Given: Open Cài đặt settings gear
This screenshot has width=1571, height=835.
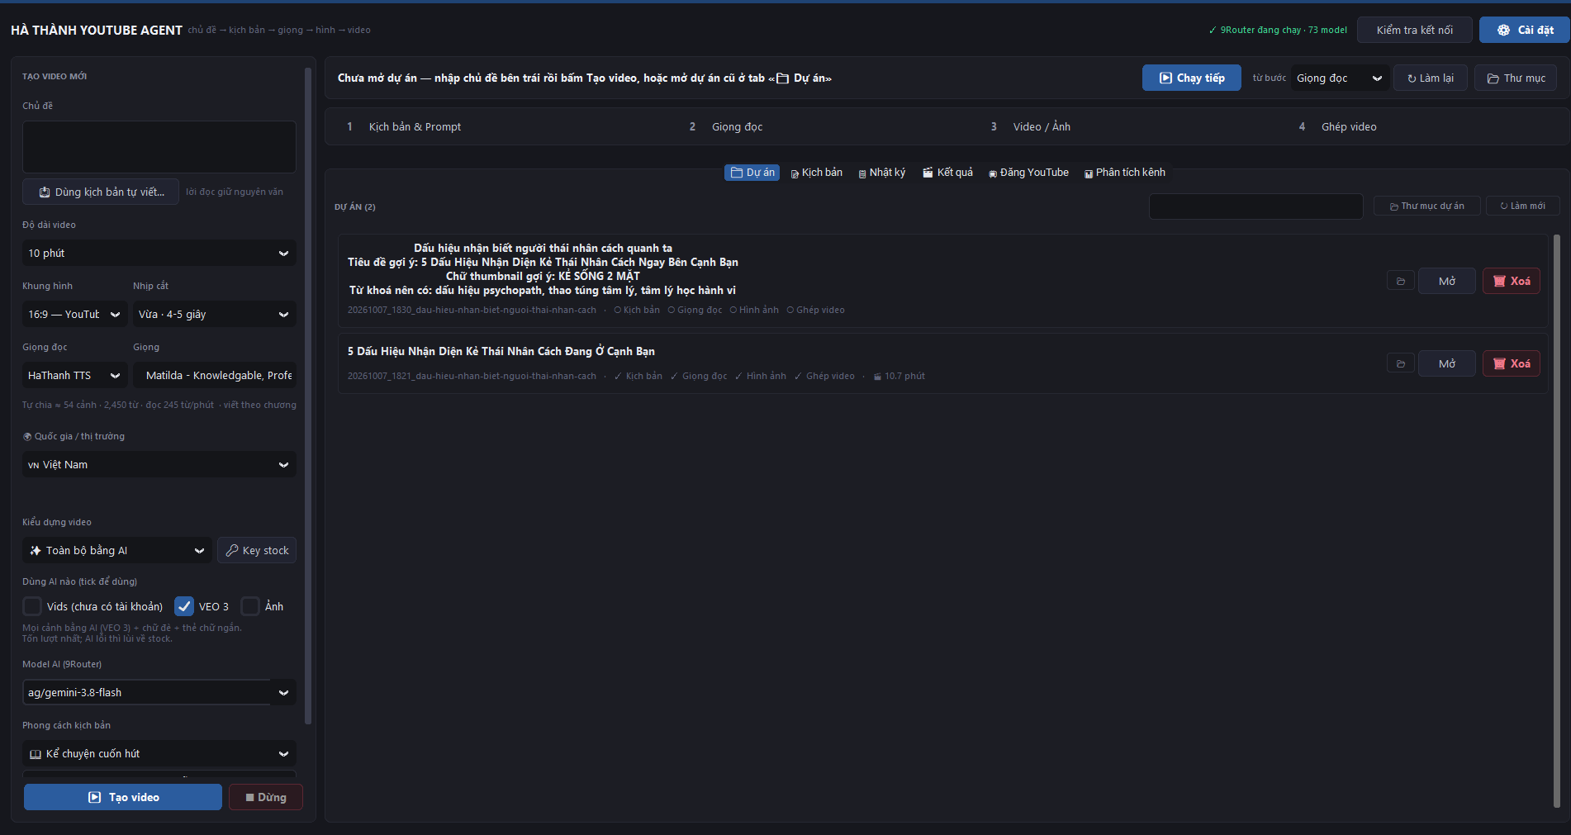Looking at the screenshot, I should [x=1525, y=30].
